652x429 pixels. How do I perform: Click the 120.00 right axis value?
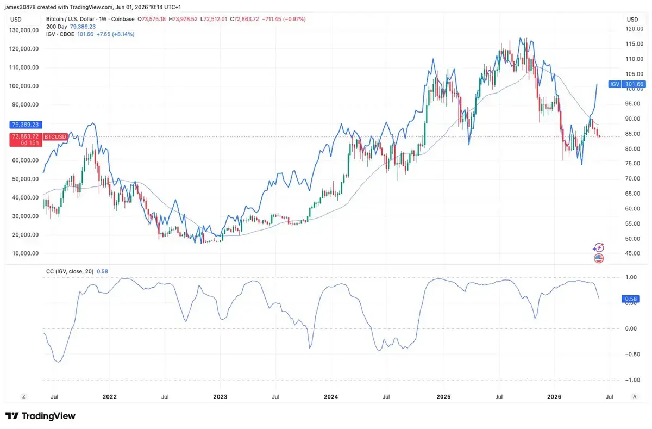pyautogui.click(x=634, y=29)
